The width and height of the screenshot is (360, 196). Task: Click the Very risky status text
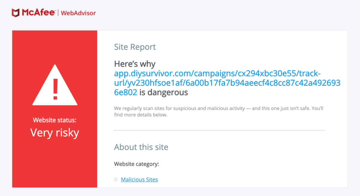click(x=55, y=132)
